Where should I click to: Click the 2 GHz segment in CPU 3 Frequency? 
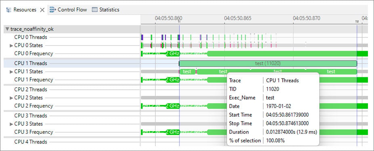(x=172, y=132)
